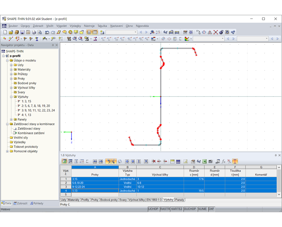The width and height of the screenshot is (282, 227).
Task: Toggle the project navigator panel button
Action: pyautogui.click(x=89, y=32)
